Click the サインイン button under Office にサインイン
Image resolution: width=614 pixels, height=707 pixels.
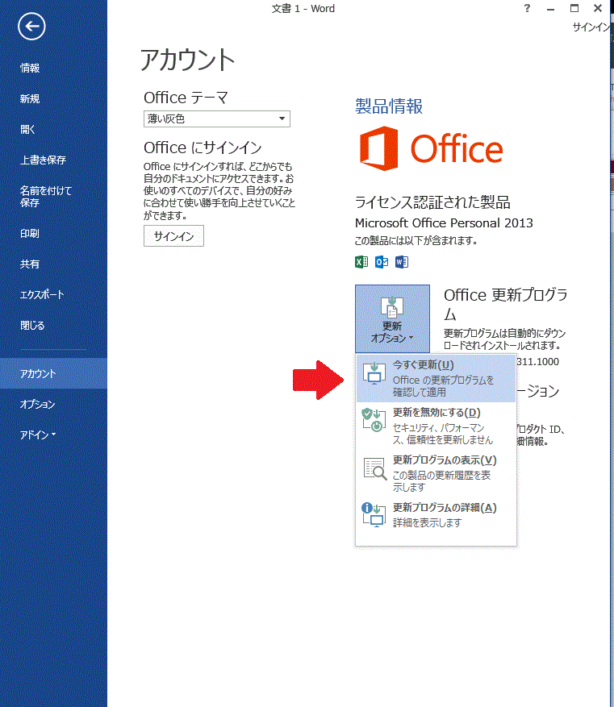(173, 236)
